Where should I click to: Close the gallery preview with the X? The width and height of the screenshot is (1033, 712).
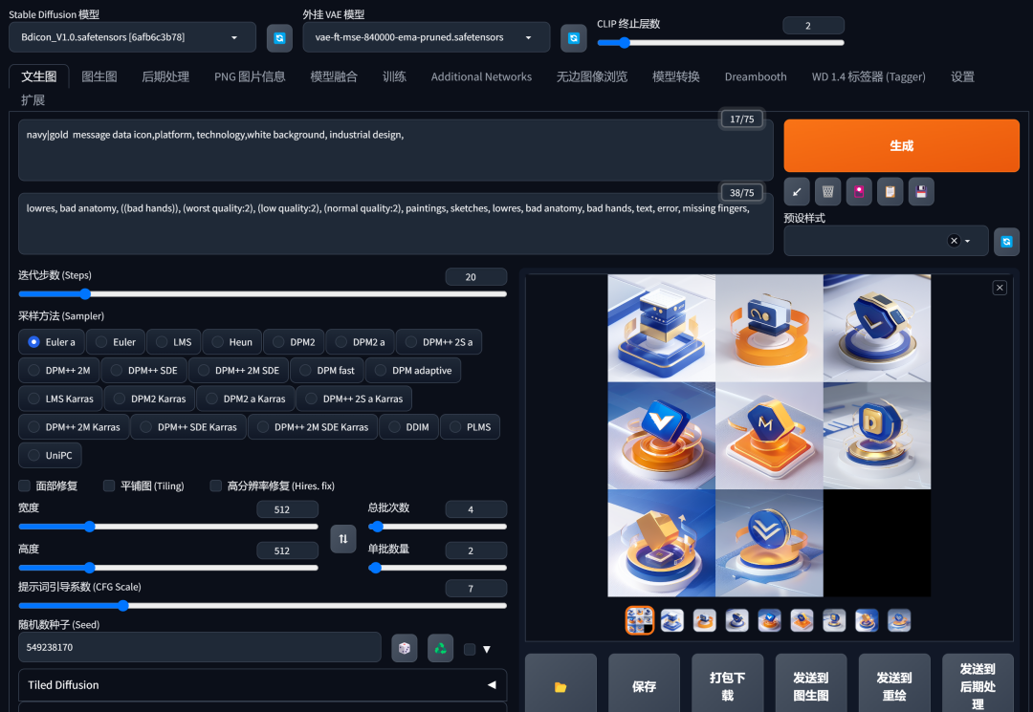1000,288
